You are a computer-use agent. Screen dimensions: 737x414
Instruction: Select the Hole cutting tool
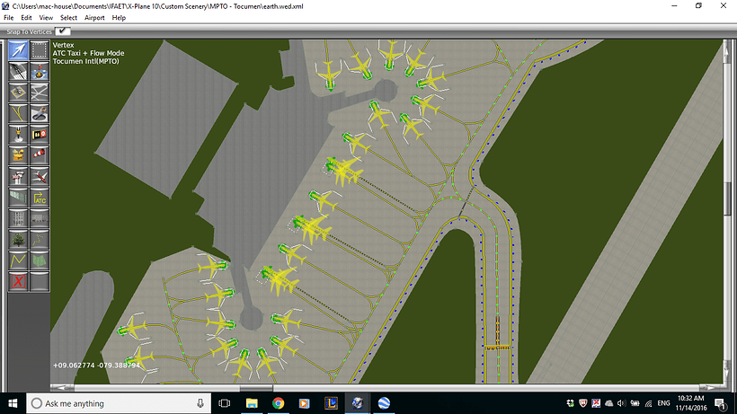click(x=40, y=113)
